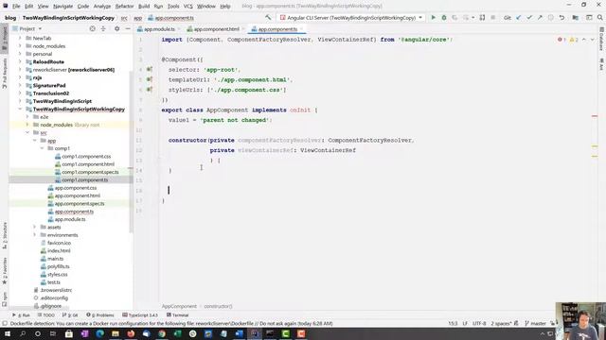Open the TODO tool window

46,314
